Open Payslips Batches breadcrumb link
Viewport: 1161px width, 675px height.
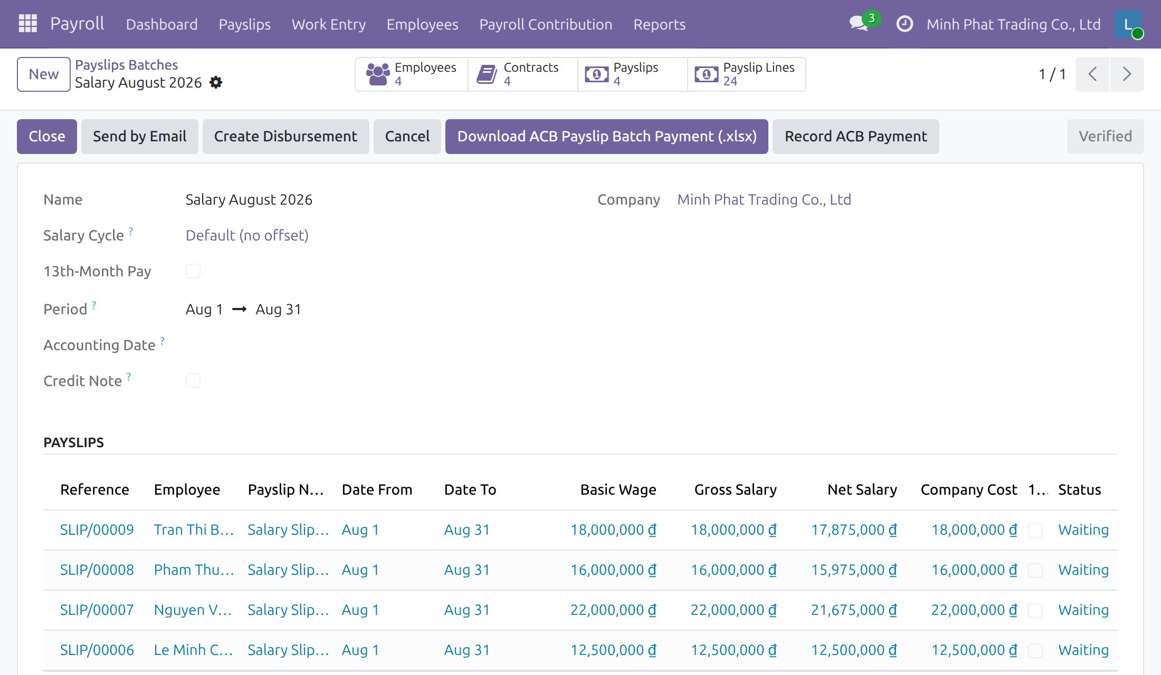tap(127, 65)
